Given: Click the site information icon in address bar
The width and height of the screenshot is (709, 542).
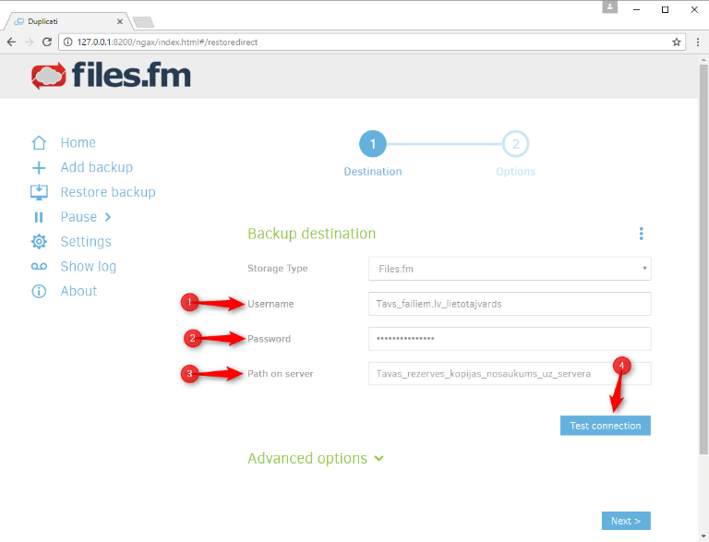Looking at the screenshot, I should pos(67,42).
